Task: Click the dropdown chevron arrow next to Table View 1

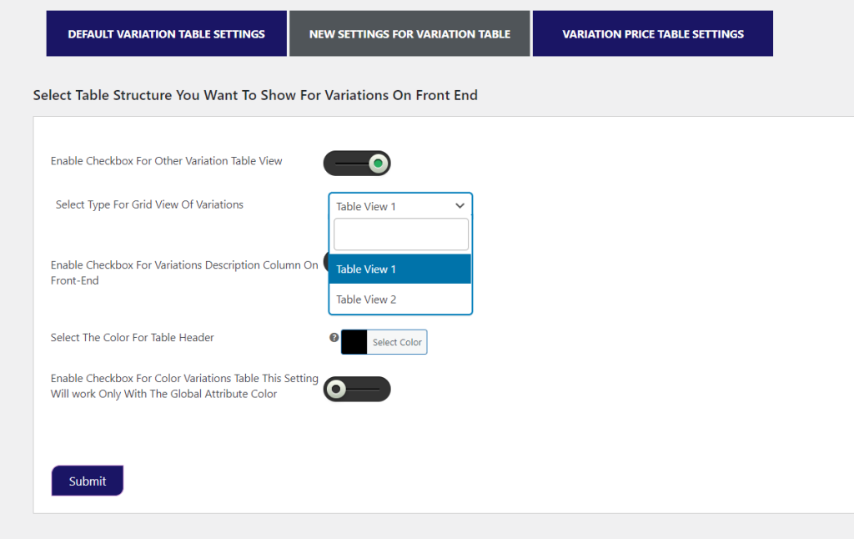Action: (x=460, y=205)
